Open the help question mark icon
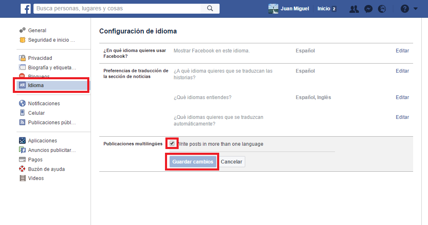The image size is (428, 225). [x=405, y=9]
